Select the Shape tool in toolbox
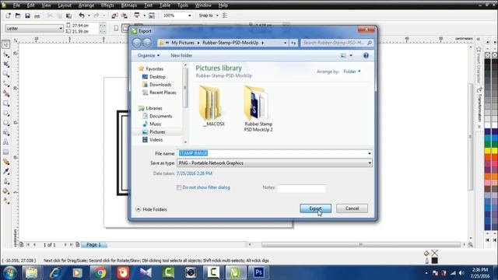Image resolution: width=498 pixels, height=280 pixels. (5, 54)
